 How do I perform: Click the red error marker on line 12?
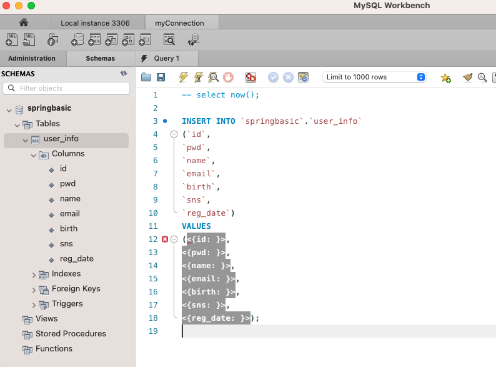pyautogui.click(x=165, y=239)
